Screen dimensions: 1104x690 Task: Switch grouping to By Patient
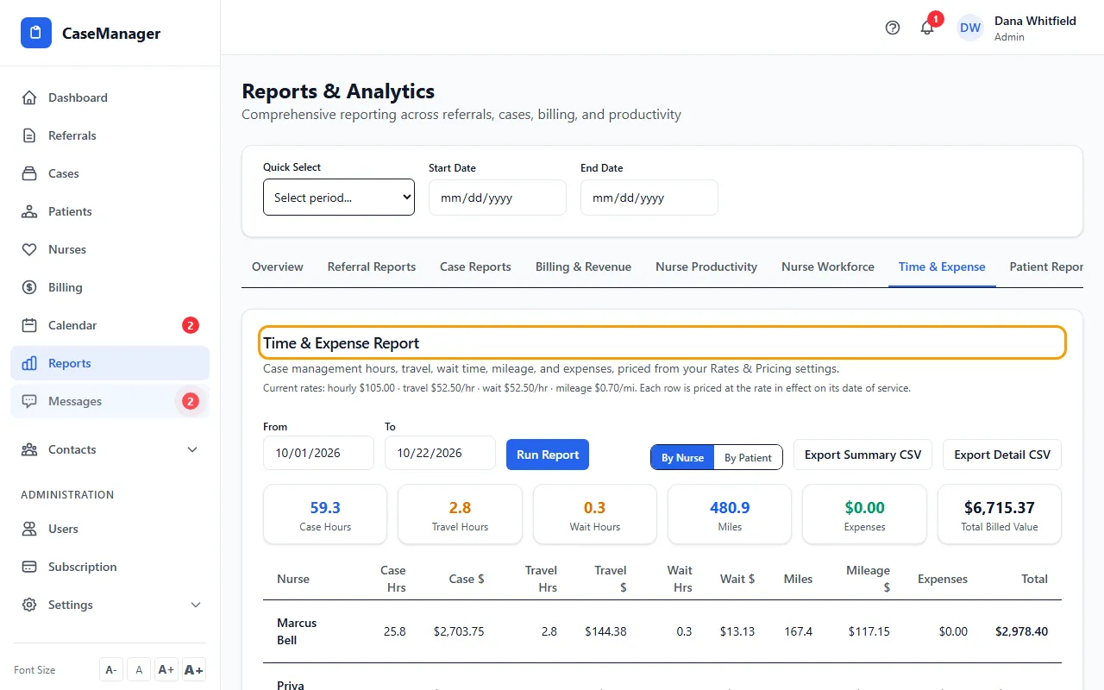coord(748,458)
